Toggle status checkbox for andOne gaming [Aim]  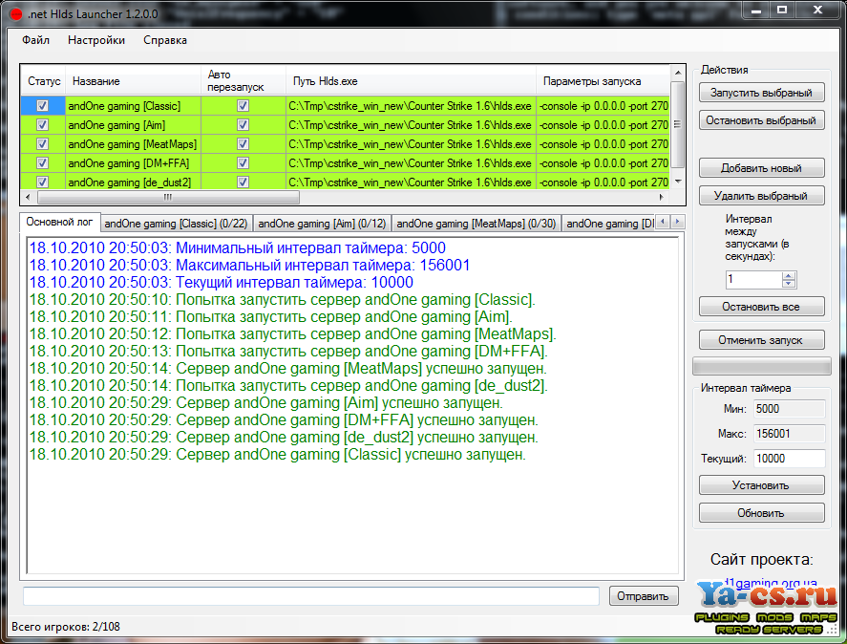coord(42,125)
